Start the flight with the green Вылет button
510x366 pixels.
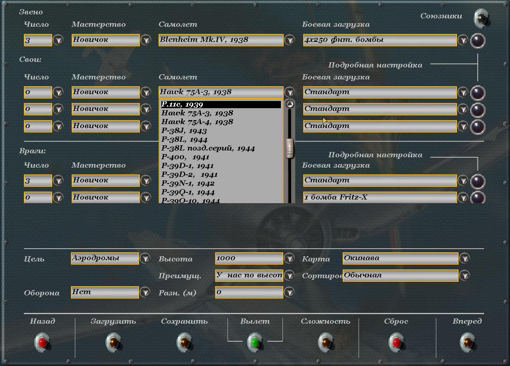[x=255, y=342]
